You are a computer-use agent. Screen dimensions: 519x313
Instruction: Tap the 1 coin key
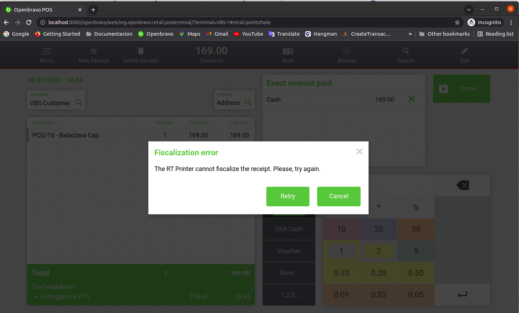[x=341, y=251]
